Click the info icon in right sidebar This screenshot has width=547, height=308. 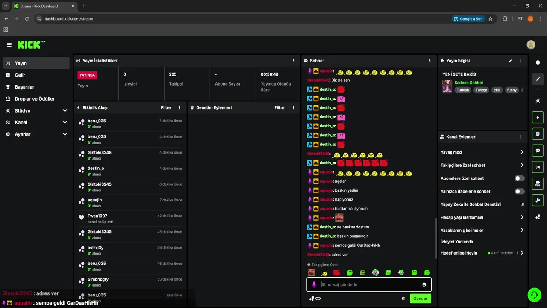538,62
